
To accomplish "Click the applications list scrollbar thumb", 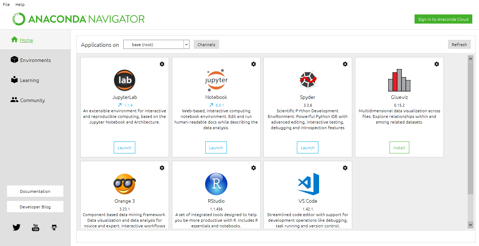I will point(471,128).
